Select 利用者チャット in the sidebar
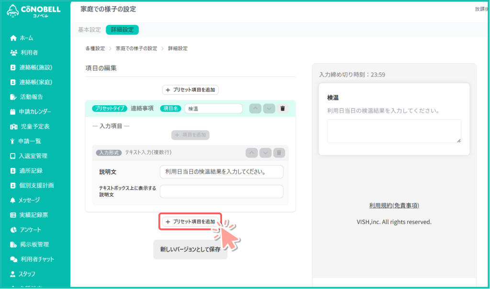Image resolution: width=490 pixels, height=289 pixels. (x=37, y=259)
